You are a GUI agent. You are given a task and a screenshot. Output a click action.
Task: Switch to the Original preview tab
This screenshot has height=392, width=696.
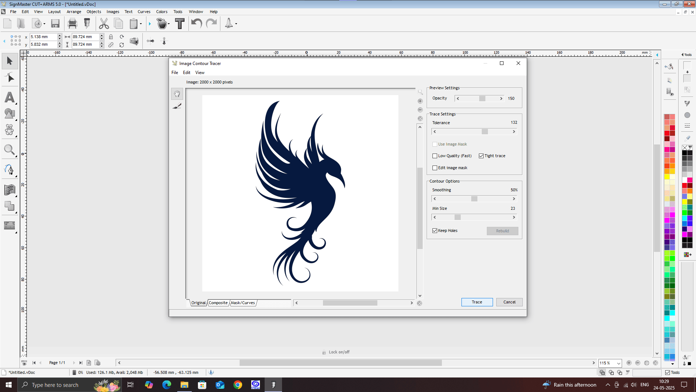[x=198, y=303]
